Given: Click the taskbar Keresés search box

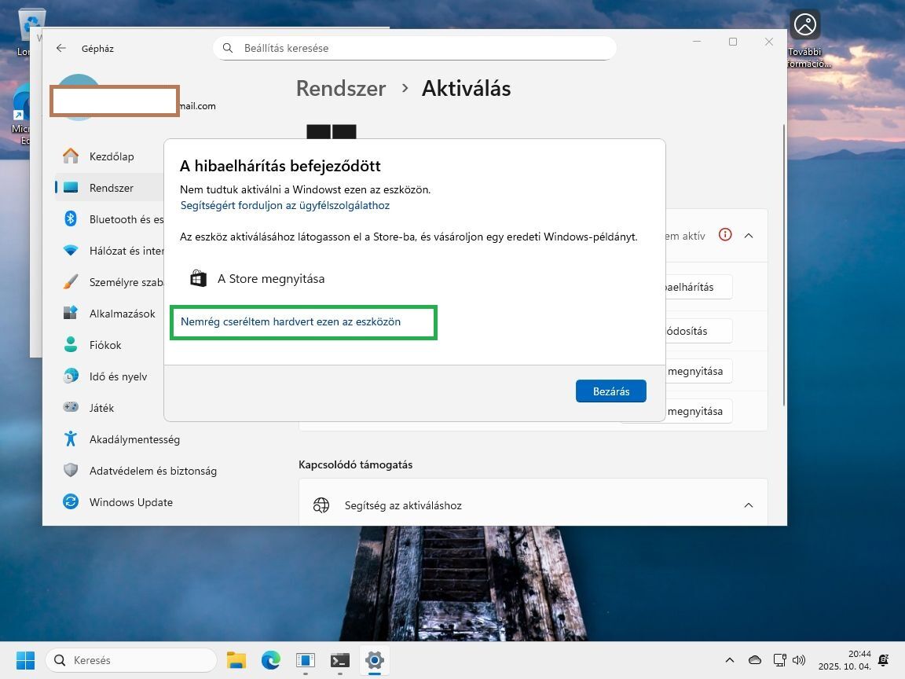Looking at the screenshot, I should (x=131, y=660).
